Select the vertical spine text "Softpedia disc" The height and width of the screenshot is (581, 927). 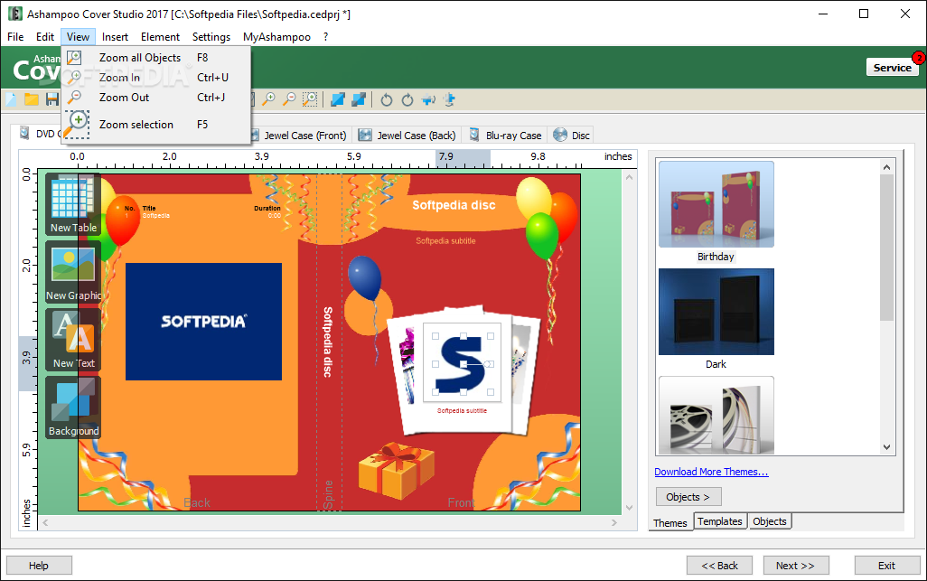[x=328, y=342]
